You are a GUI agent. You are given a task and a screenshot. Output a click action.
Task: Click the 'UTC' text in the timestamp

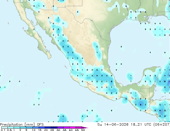pos(148,125)
